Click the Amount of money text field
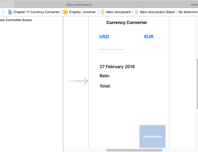The width and height of the screenshot is (198, 152). 127,50
